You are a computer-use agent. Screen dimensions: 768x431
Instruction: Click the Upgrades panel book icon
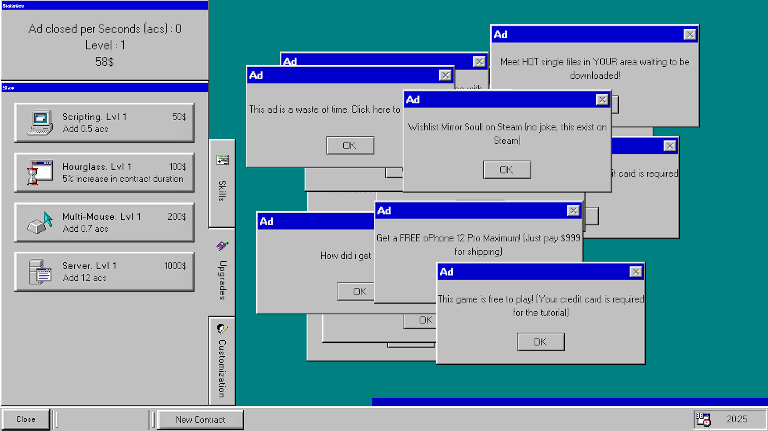(221, 245)
